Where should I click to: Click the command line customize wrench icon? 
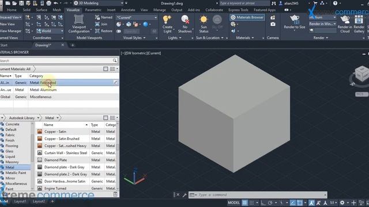(x=184, y=195)
